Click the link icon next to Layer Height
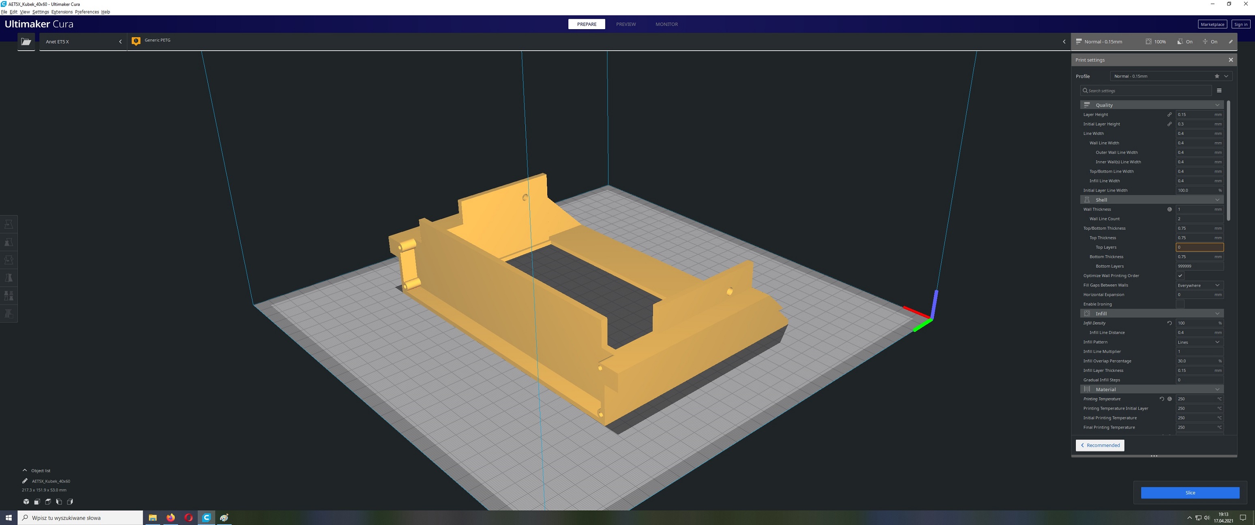The width and height of the screenshot is (1255, 525). tap(1169, 115)
